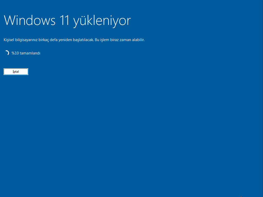Click the %10 tamamlandı progress text

pyautogui.click(x=26, y=53)
